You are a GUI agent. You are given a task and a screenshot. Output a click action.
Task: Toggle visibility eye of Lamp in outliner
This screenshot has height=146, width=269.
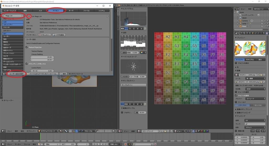click(x=262, y=23)
